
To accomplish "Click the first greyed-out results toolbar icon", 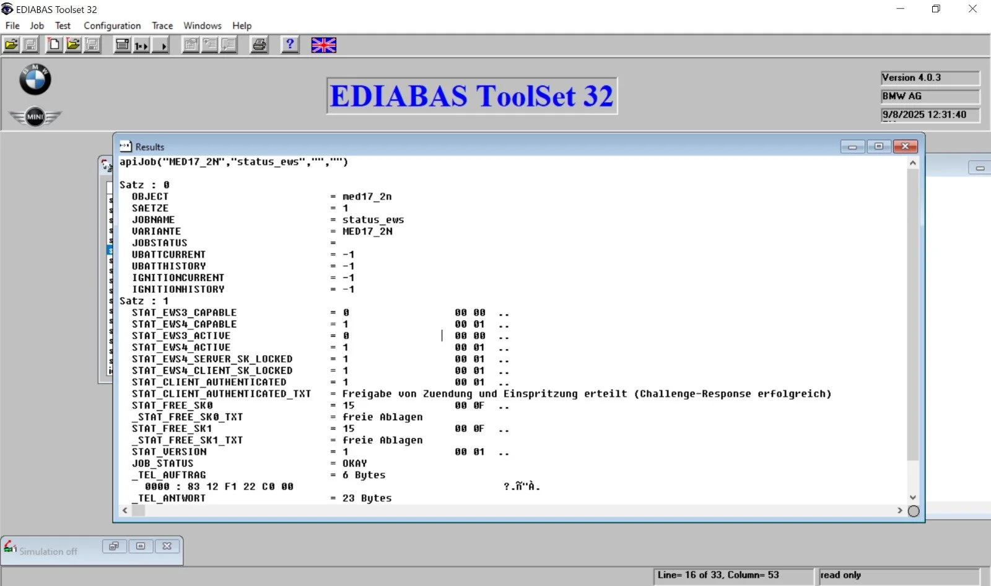I will 191,45.
